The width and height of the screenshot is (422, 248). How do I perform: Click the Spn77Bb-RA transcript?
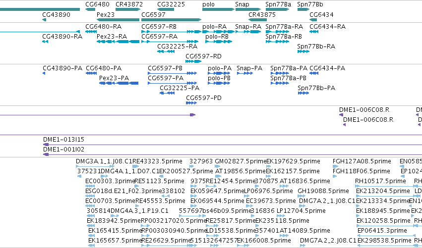pyautogui.click(x=303, y=51)
